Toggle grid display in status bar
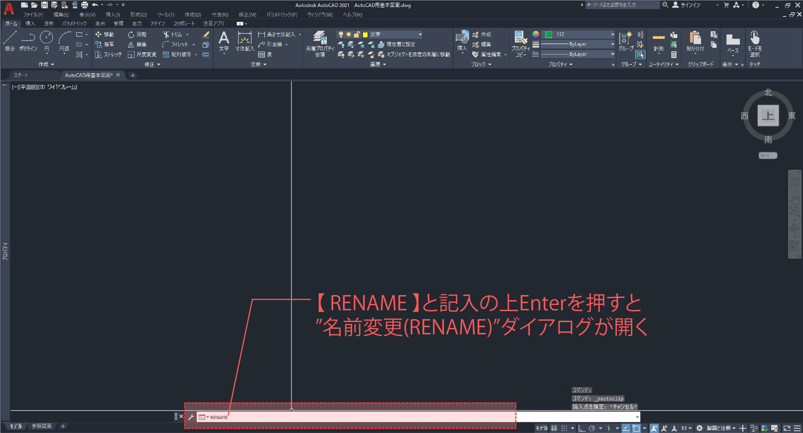The width and height of the screenshot is (803, 433). [x=554, y=428]
